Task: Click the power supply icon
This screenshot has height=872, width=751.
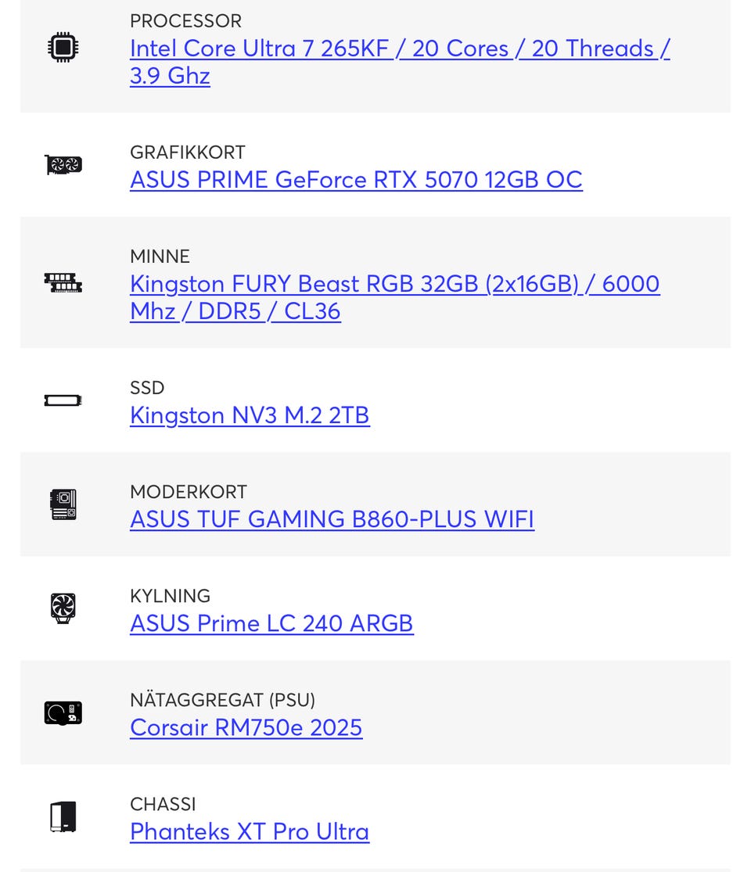Action: click(63, 712)
